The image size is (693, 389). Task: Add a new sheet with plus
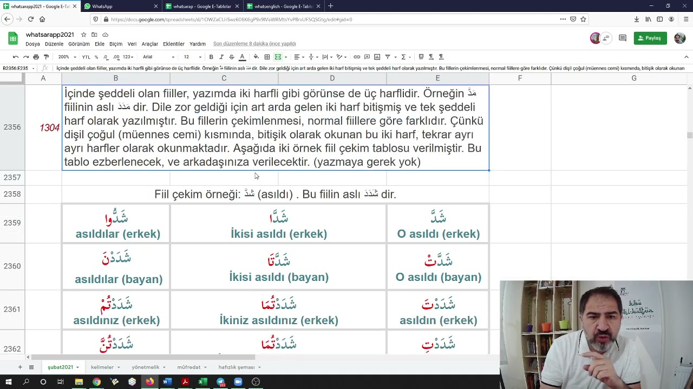coord(20,367)
